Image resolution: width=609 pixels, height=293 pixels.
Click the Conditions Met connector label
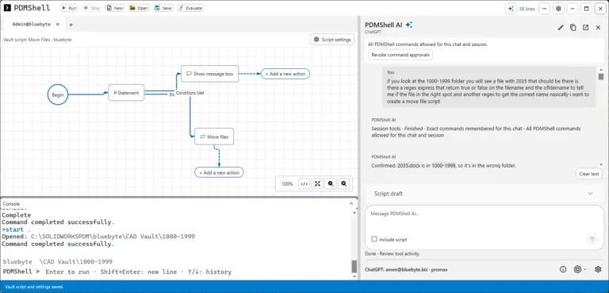190,94
